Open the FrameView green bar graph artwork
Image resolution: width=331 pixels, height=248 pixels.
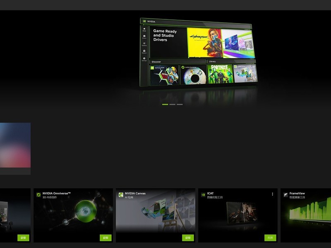tap(310, 209)
